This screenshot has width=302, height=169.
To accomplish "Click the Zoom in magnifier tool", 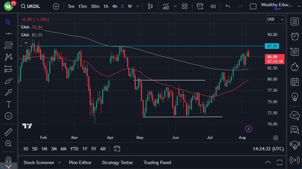I will pos(9,143).
